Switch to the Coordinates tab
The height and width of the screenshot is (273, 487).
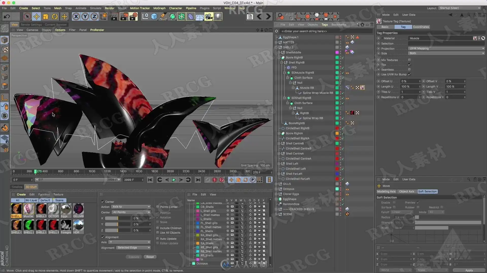point(421,27)
